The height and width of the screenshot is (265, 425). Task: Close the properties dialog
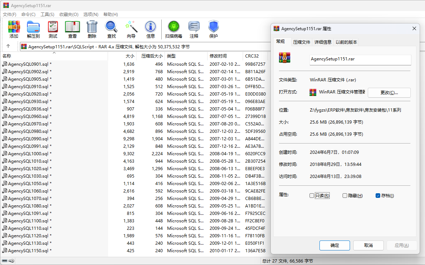pyautogui.click(x=414, y=28)
